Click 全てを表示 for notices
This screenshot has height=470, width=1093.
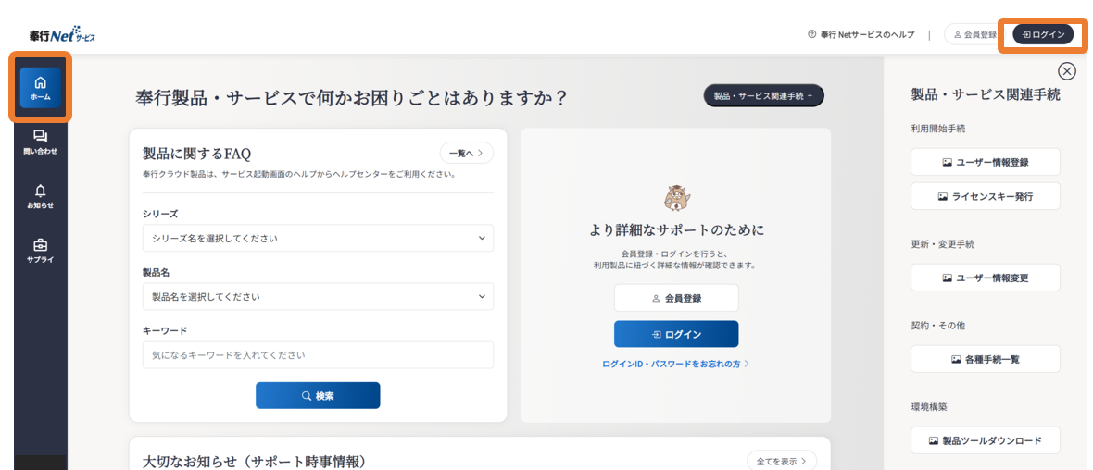(782, 461)
